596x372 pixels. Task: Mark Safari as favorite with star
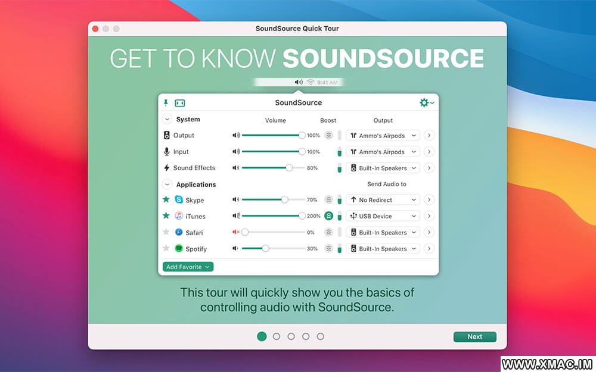coord(166,232)
